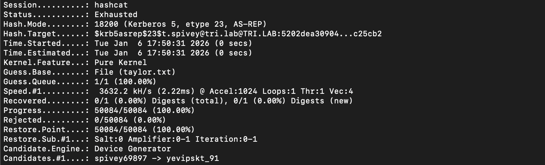Click the "Pure Kernel" text
Image resolution: width=545 pixels, height=165 pixels.
pos(121,63)
